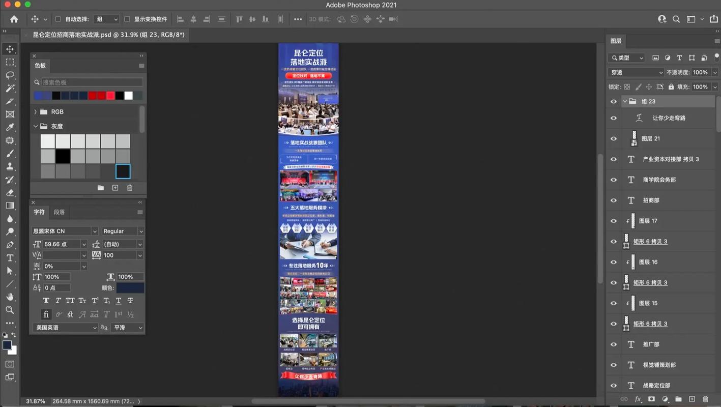Open the 思源宋体 CN font family dropdown
This screenshot has width=721, height=407.
click(94, 231)
